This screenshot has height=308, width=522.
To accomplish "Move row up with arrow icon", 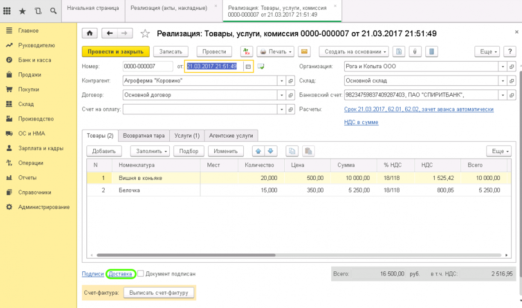I will [x=258, y=151].
